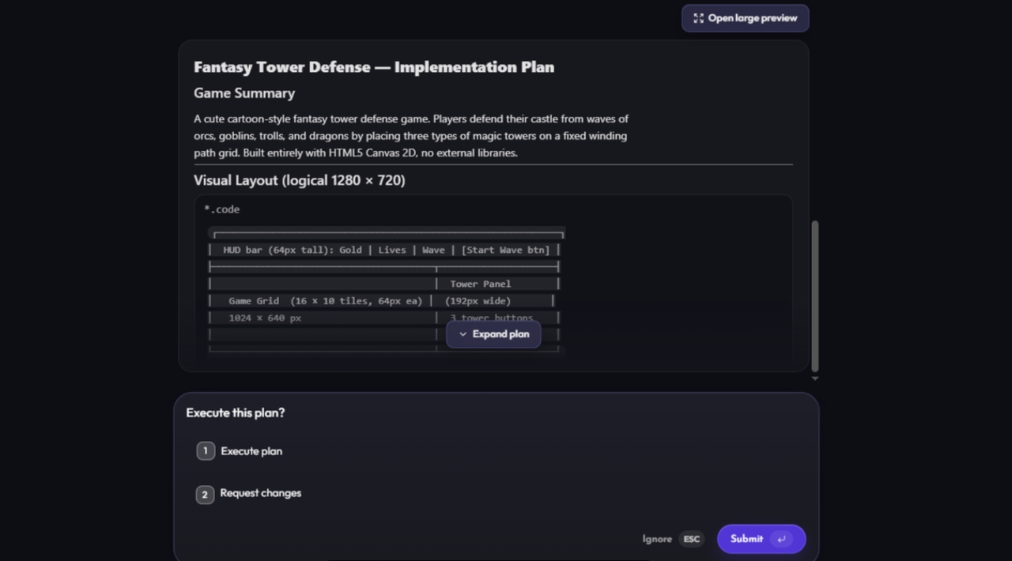This screenshot has height=561, width=1012.
Task: Click the plan panel scrollbar thumb
Action: [815, 296]
